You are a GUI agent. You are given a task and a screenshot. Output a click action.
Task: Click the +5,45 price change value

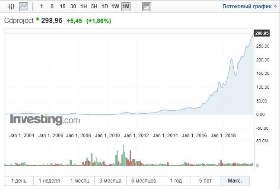tap(74, 21)
